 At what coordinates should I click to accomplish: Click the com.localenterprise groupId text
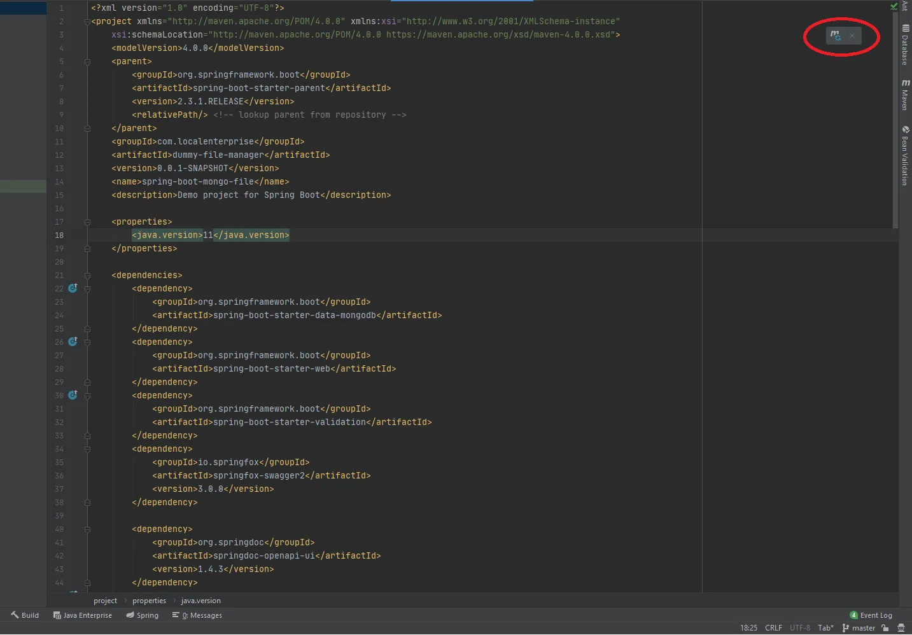(206, 142)
